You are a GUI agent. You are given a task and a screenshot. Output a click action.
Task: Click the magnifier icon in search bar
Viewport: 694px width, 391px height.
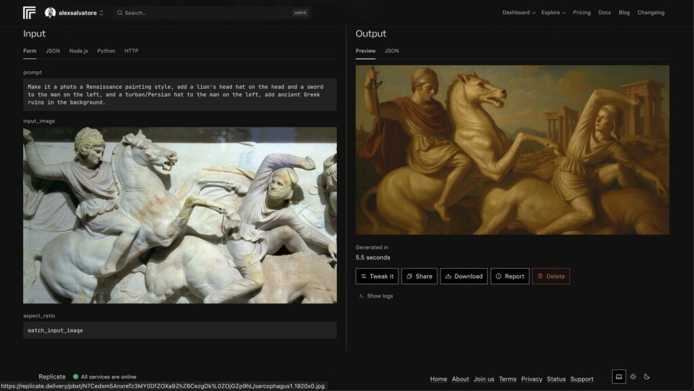(120, 12)
